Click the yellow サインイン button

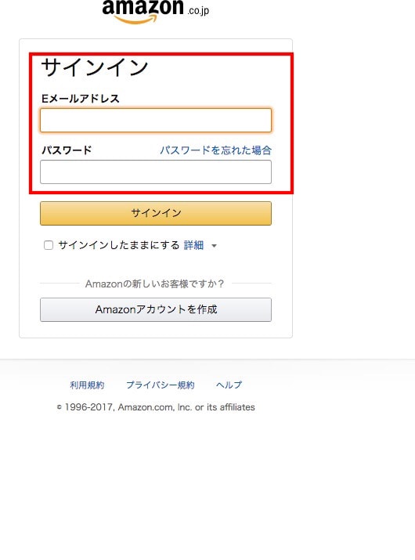tap(156, 213)
